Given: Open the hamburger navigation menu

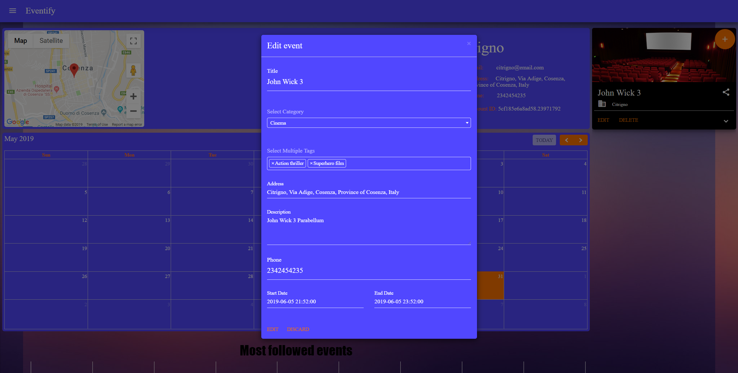Looking at the screenshot, I should [x=12, y=11].
